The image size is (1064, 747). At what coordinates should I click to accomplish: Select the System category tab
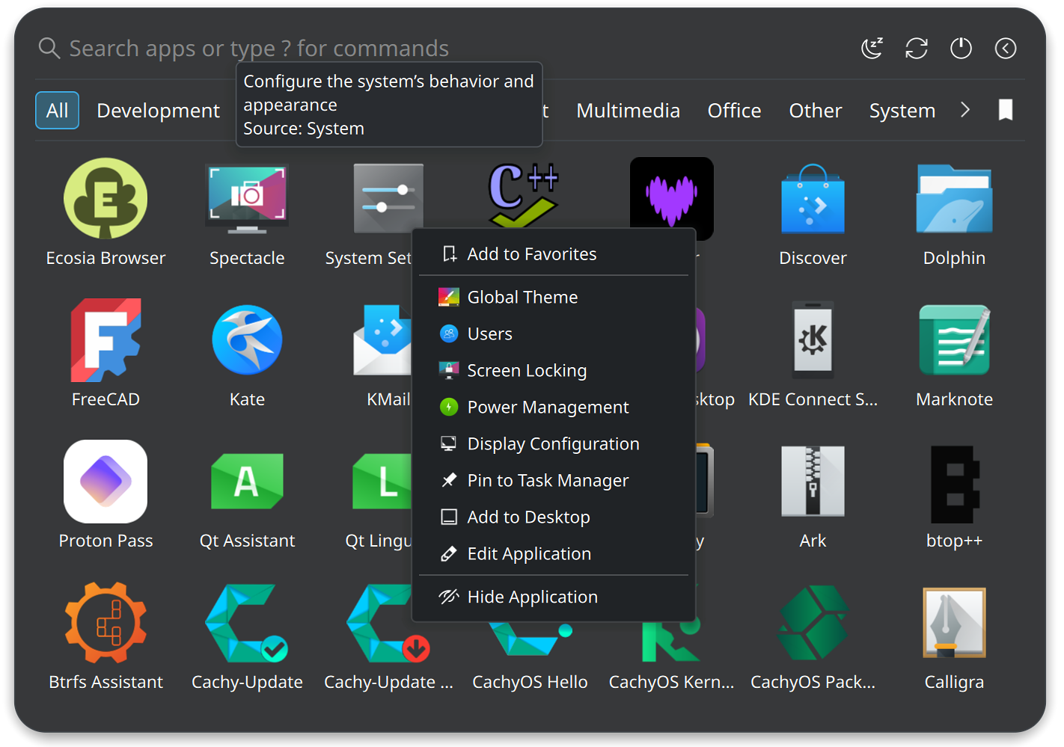point(902,111)
